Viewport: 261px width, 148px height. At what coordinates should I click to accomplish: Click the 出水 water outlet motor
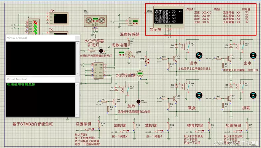[x=253, y=55]
